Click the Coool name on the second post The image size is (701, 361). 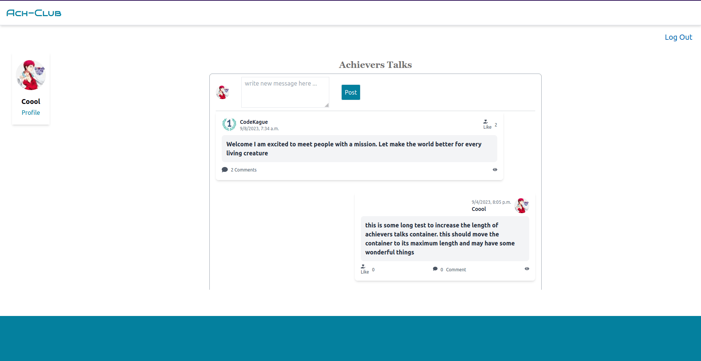(x=479, y=209)
